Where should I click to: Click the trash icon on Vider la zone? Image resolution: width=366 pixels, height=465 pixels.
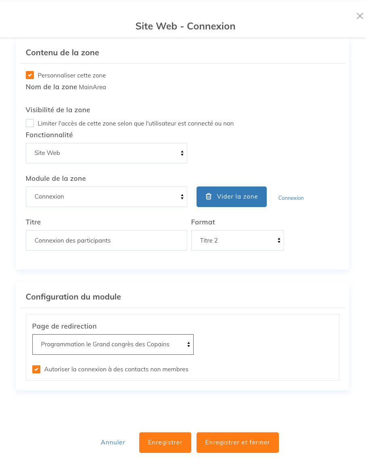click(x=209, y=197)
